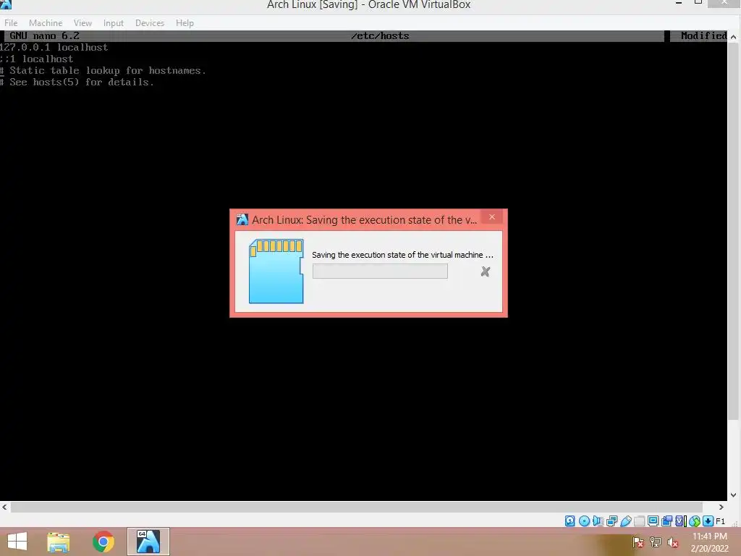Click the vertical scrollbar up arrow
Image resolution: width=741 pixels, height=556 pixels.
pyautogui.click(x=733, y=36)
